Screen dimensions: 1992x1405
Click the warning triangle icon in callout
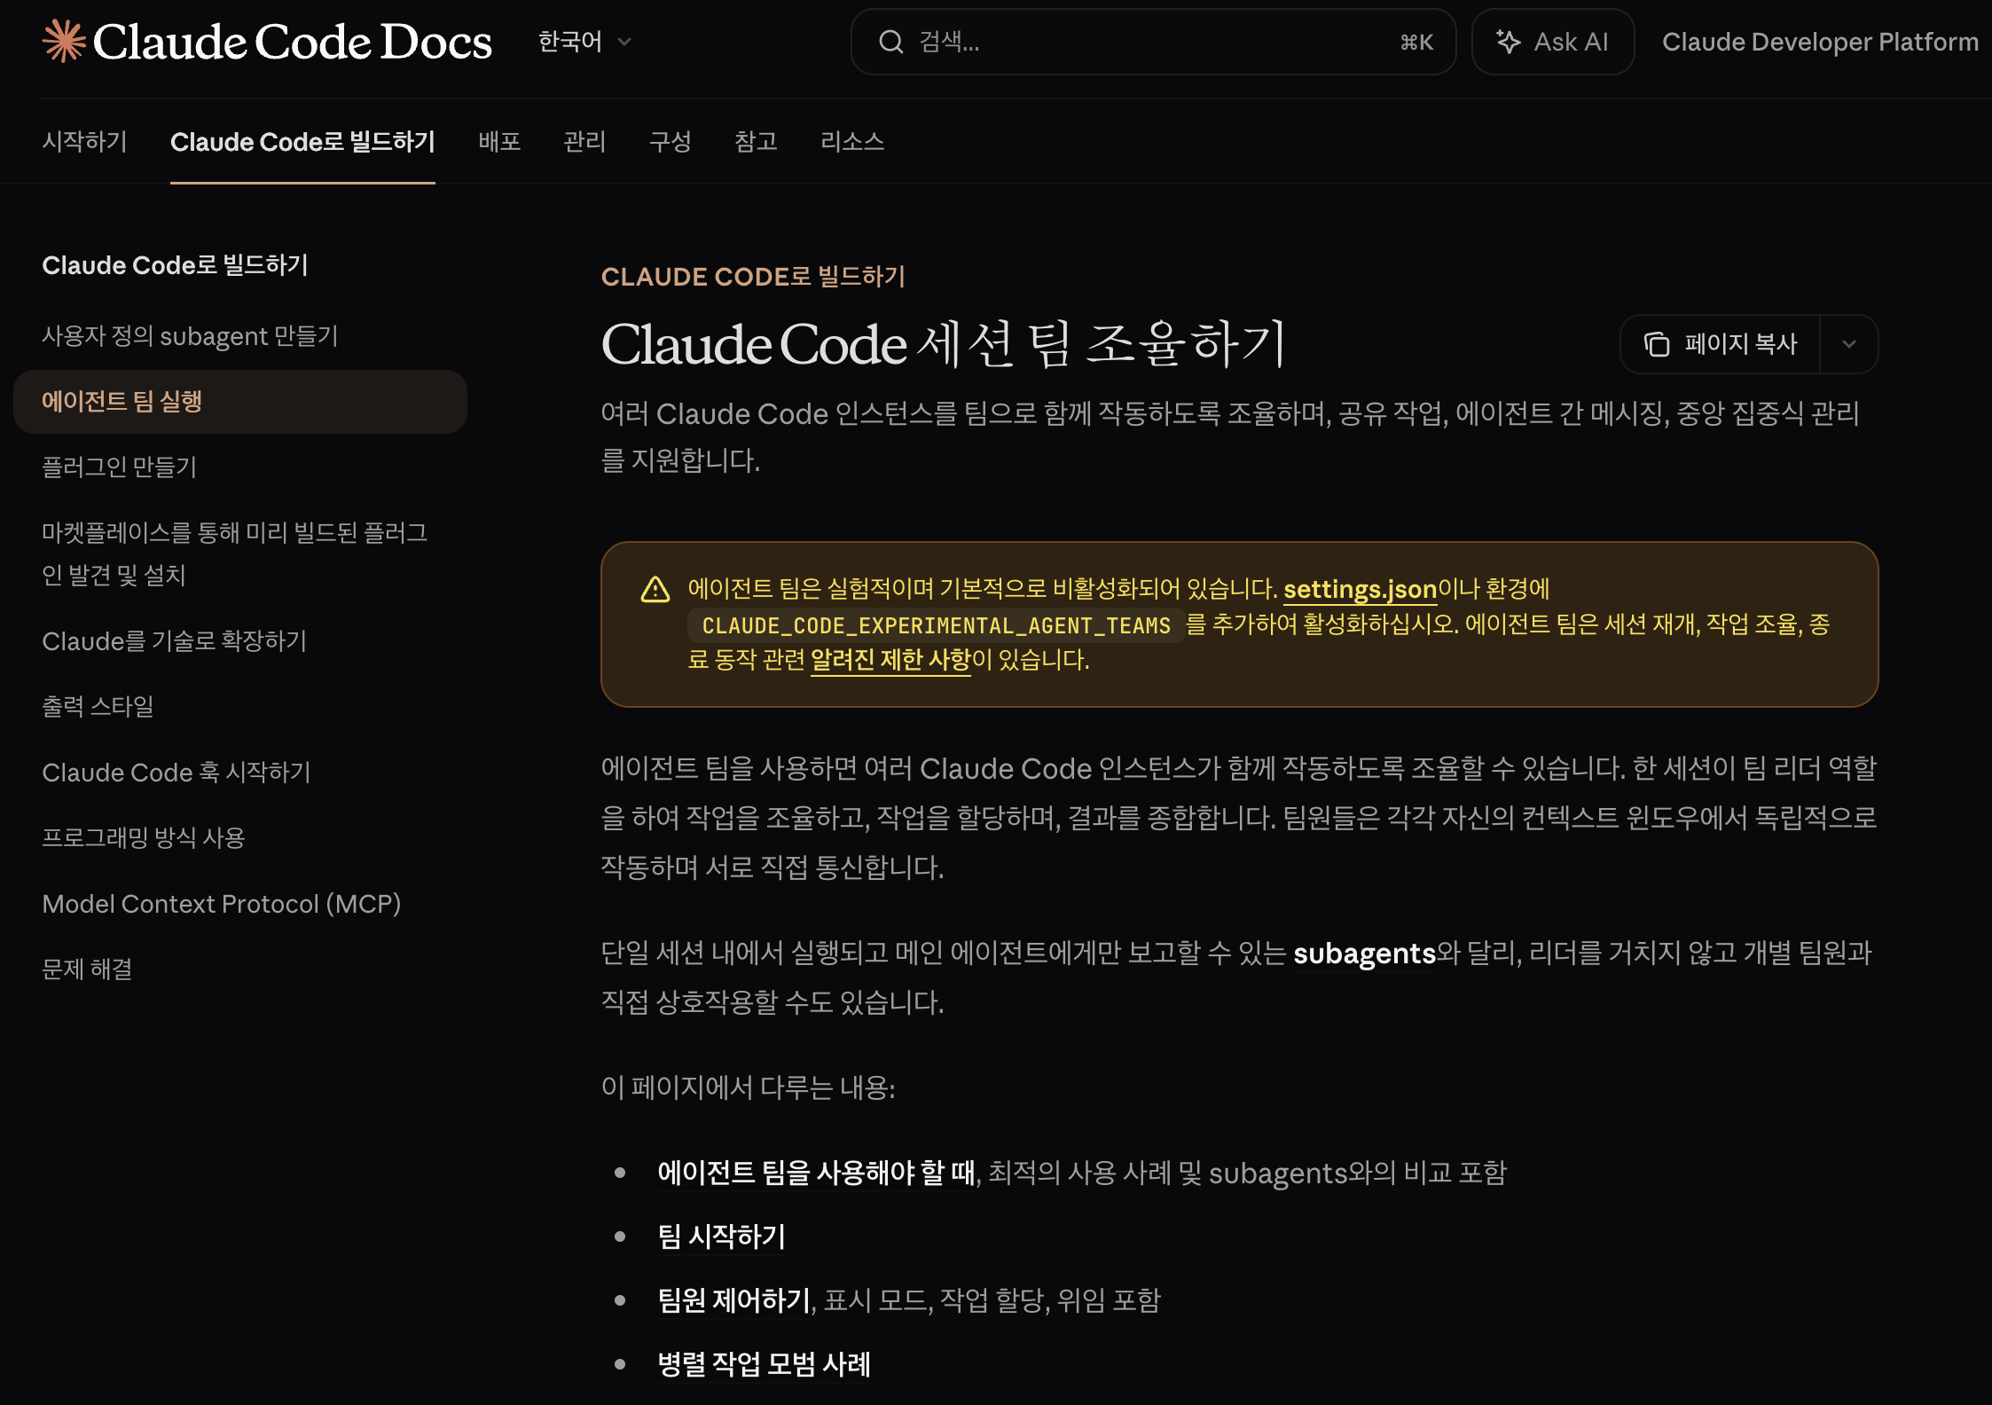point(655,590)
